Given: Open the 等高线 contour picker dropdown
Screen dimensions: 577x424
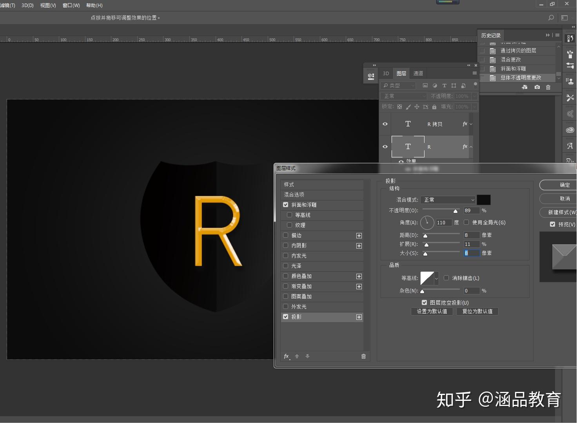Looking at the screenshot, I should 436,278.
